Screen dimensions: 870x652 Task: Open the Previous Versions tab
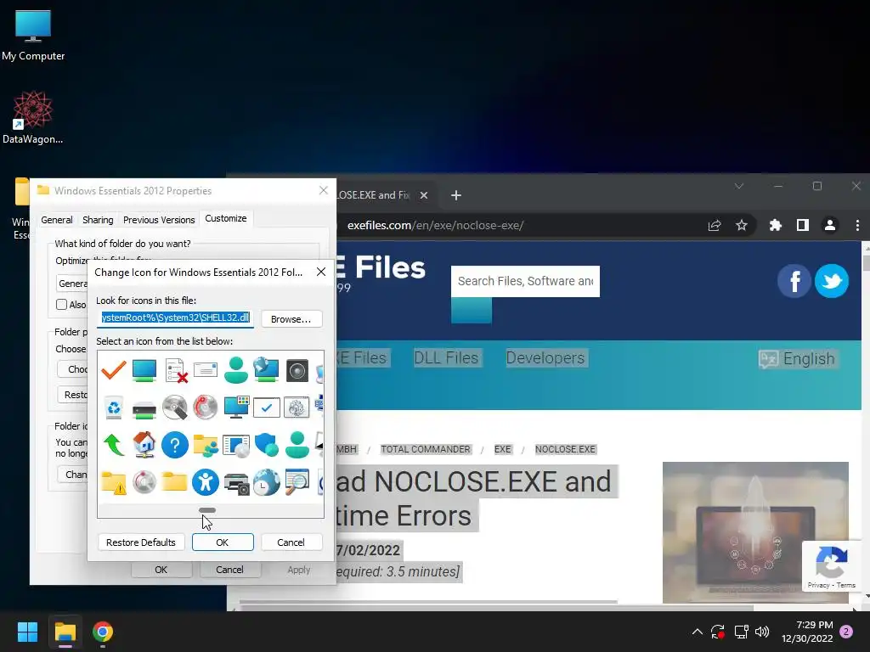[159, 220]
